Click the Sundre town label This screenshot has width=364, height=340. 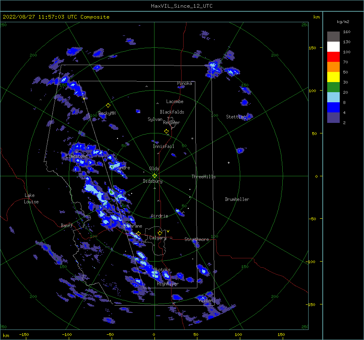pos(123,168)
